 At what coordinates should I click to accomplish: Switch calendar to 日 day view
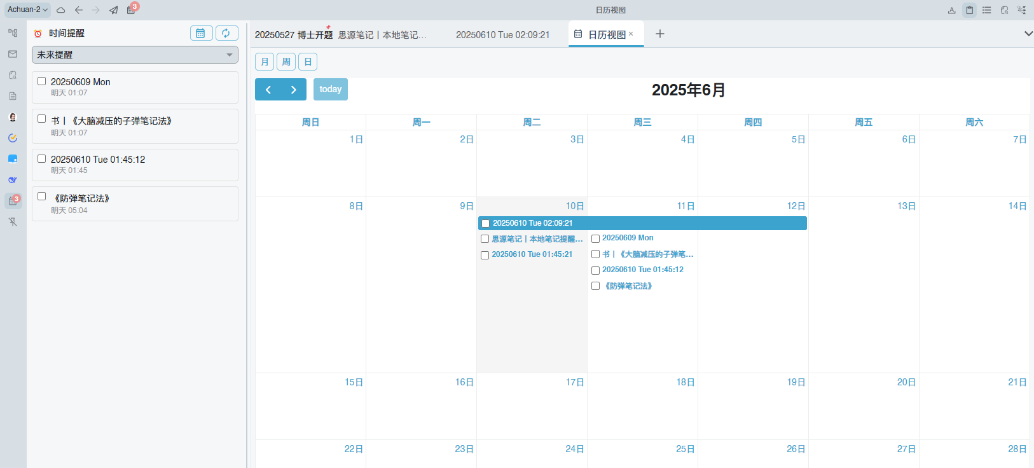(x=308, y=62)
